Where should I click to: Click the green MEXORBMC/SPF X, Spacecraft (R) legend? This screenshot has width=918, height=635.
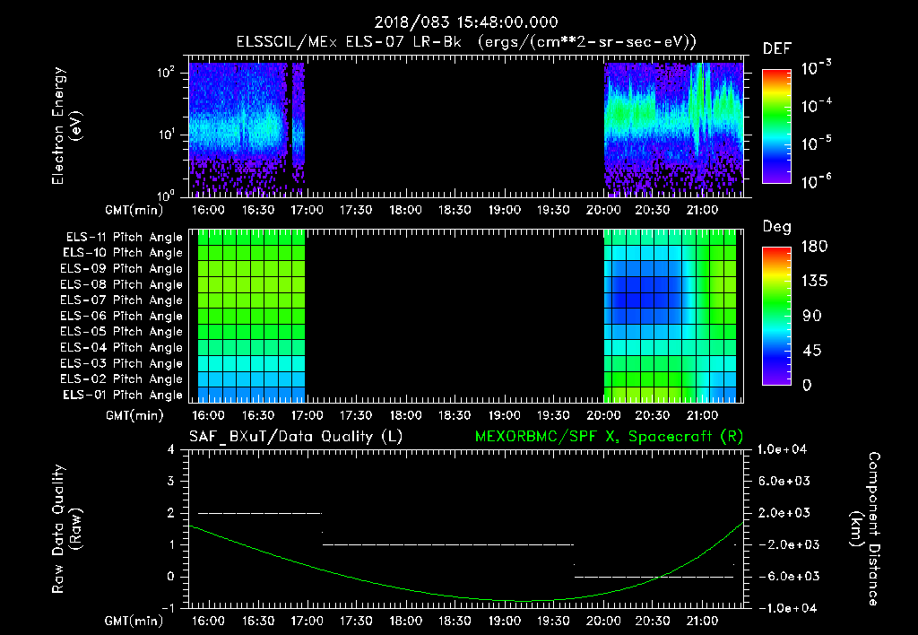click(609, 437)
